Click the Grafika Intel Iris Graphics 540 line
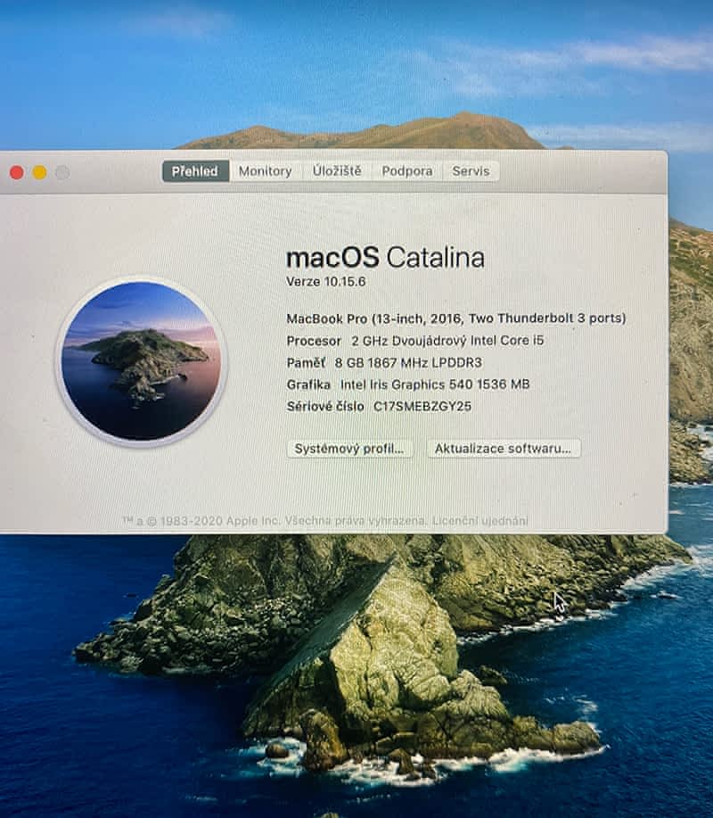 click(x=408, y=384)
